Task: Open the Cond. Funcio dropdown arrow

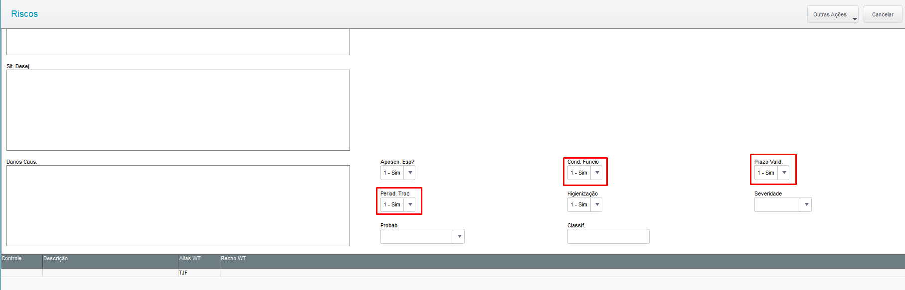Action: 597,173
